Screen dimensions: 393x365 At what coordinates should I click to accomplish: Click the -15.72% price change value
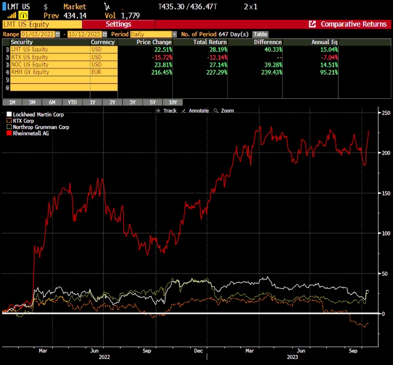click(162, 57)
